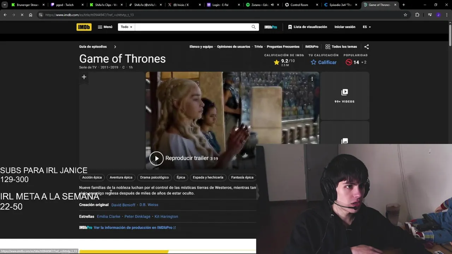
Task: Open the media control icon in toolbar
Action: [430, 15]
